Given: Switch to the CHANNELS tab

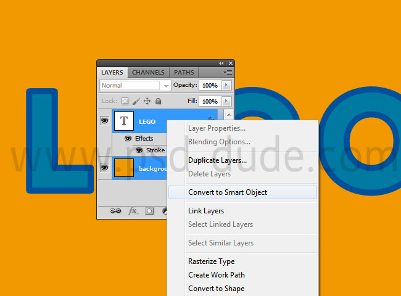Looking at the screenshot, I should (x=148, y=73).
